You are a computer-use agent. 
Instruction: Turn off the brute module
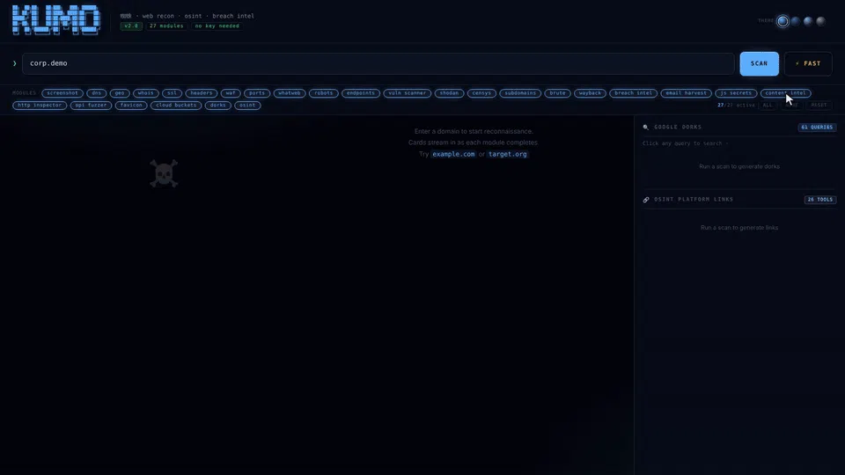pyautogui.click(x=558, y=93)
